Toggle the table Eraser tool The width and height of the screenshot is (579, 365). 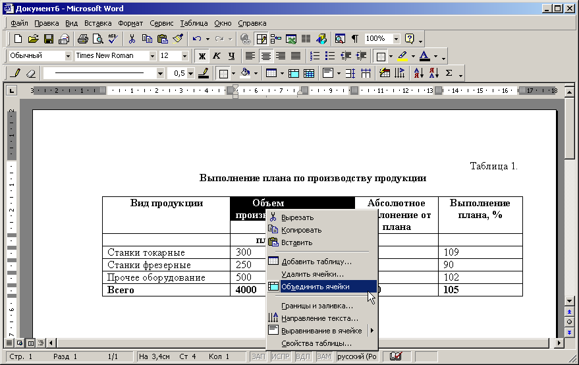click(x=31, y=73)
